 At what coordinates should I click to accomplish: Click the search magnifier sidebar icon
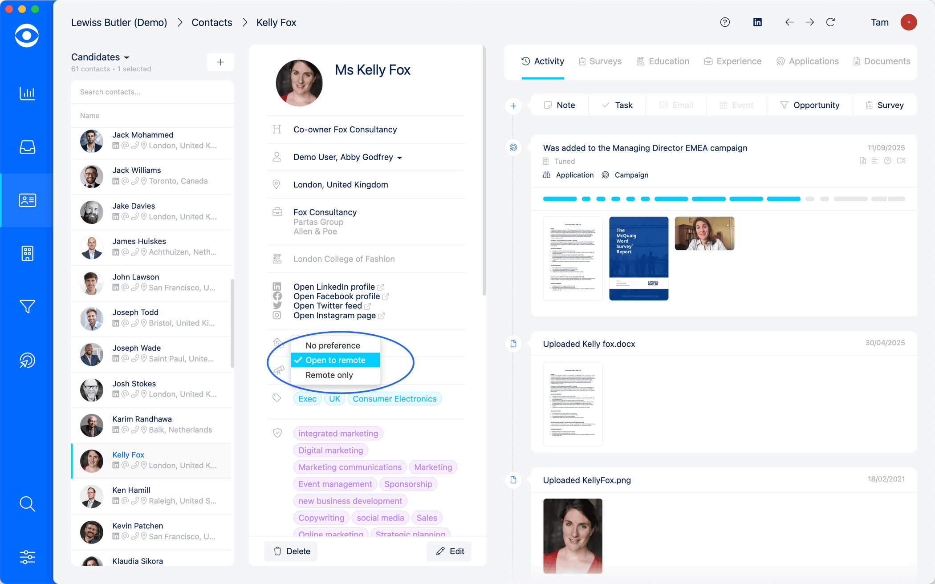(27, 503)
